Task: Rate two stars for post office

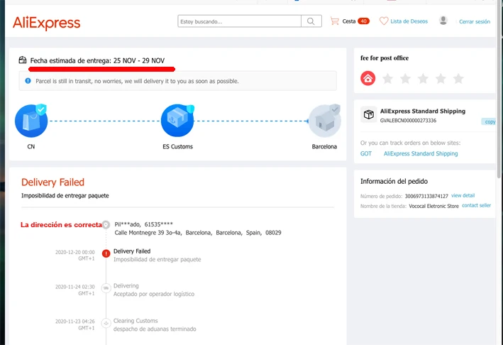Action: pyautogui.click(x=405, y=78)
